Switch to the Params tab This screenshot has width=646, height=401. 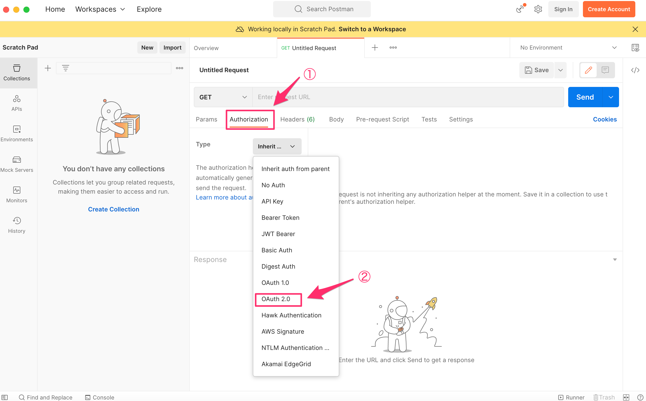[206, 119]
